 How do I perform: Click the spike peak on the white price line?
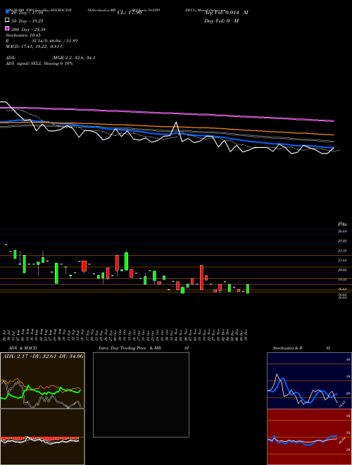[176, 122]
